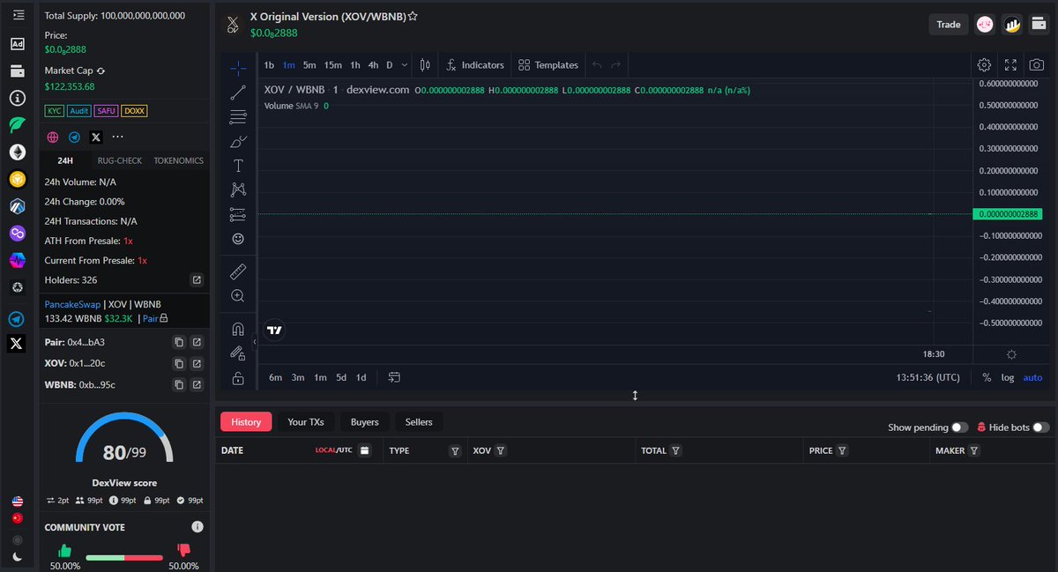Open the chart patterns tool
Image resolution: width=1058 pixels, height=572 pixels.
coord(238,189)
